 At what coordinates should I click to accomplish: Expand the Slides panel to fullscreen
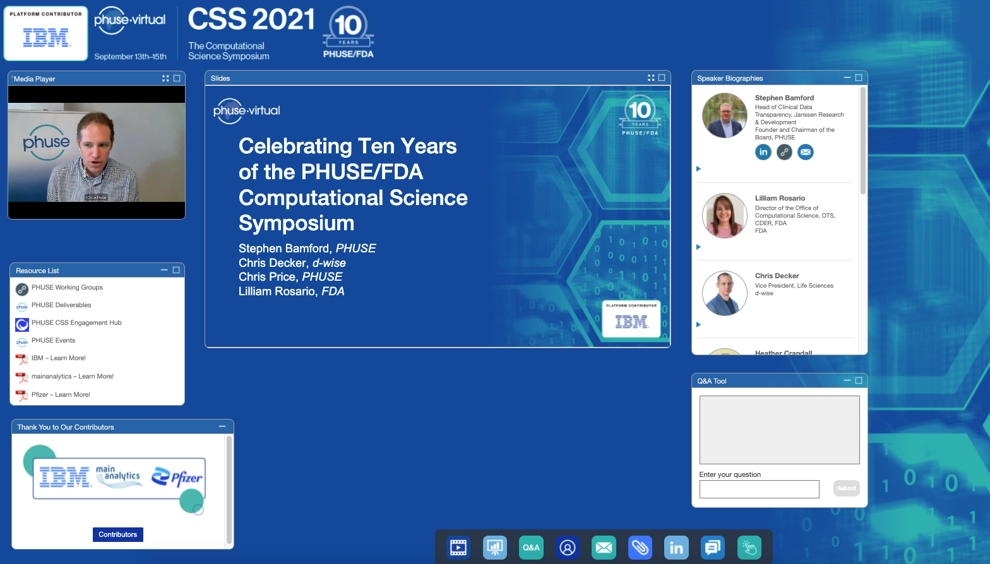[651, 78]
